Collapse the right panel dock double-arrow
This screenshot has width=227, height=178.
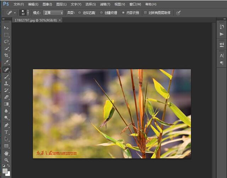[225, 19]
